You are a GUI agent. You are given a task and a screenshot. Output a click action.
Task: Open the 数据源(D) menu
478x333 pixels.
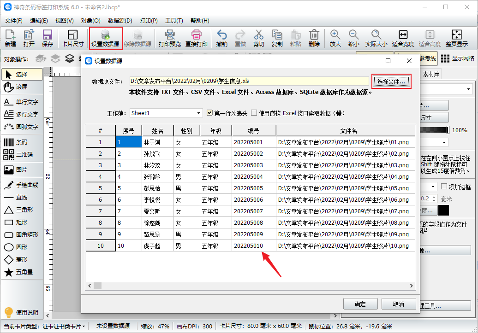click(120, 21)
